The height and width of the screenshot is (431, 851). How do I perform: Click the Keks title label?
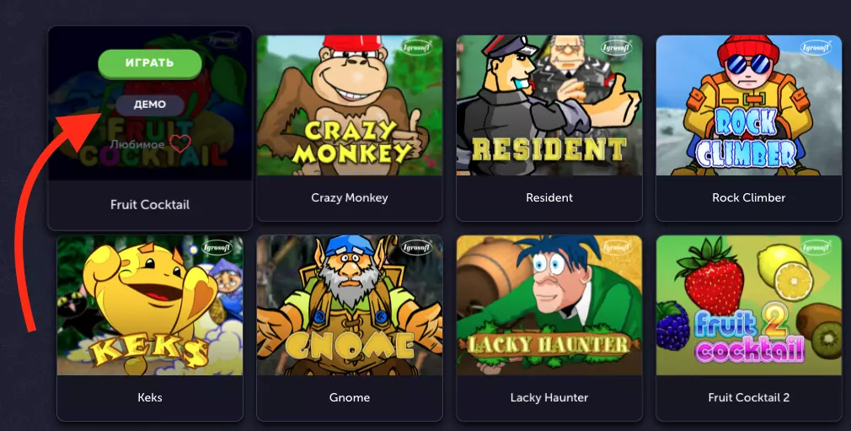coord(150,397)
